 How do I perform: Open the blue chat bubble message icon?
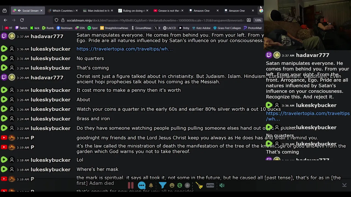[141, 185]
